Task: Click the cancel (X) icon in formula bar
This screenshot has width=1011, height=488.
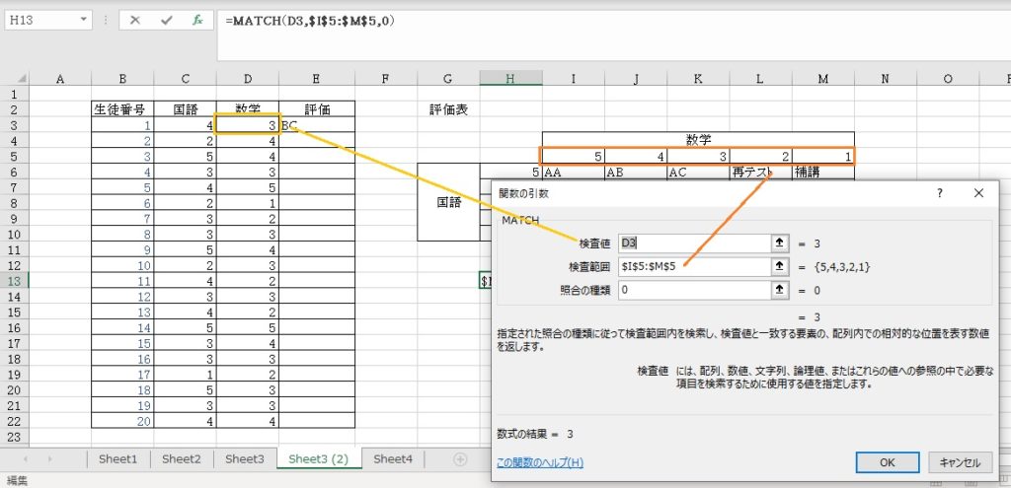Action: pyautogui.click(x=135, y=20)
